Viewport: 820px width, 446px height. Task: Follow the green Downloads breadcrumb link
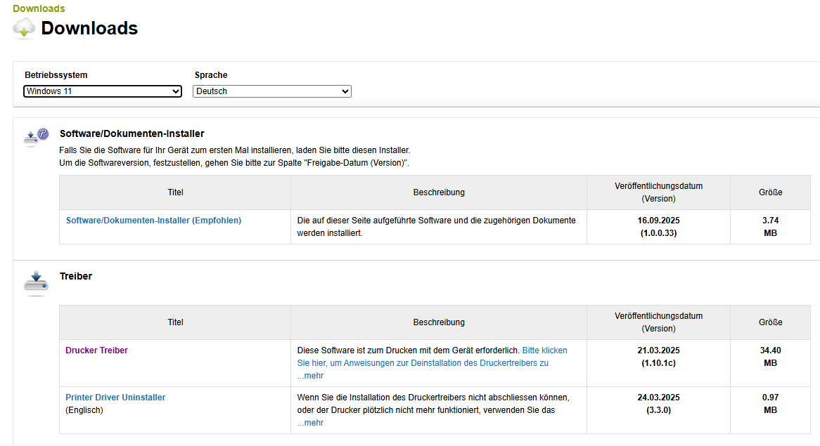click(39, 8)
